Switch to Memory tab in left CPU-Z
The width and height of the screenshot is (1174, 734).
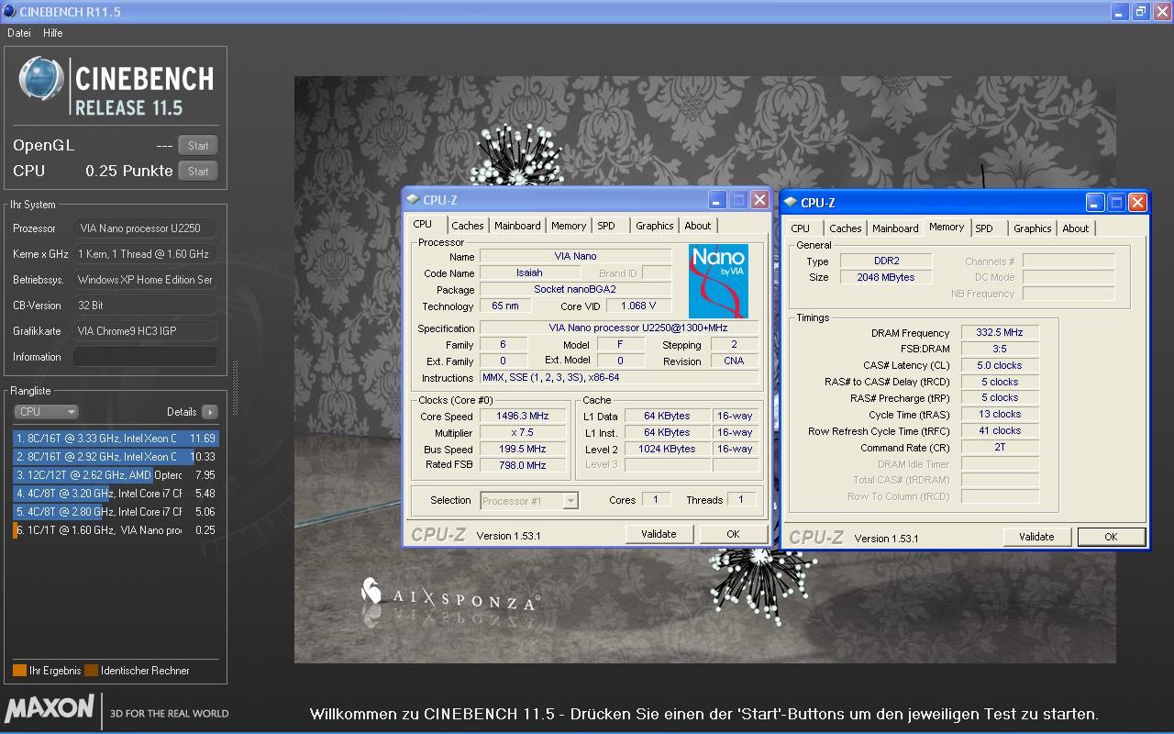[569, 226]
